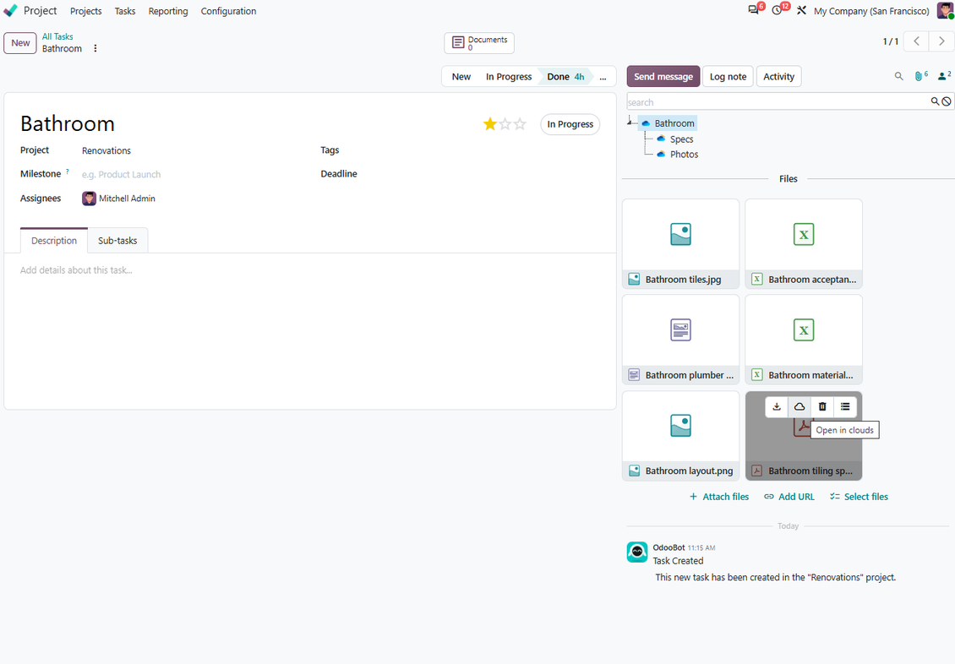Viewport: 955px width, 664px height.
Task: Click the debug tools wrench icon
Action: tap(801, 10)
